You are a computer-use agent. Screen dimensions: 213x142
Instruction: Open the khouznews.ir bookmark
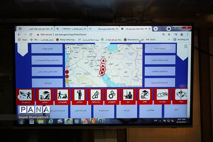134,40
